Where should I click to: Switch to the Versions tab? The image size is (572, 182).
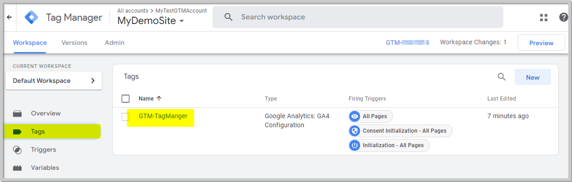(x=74, y=42)
